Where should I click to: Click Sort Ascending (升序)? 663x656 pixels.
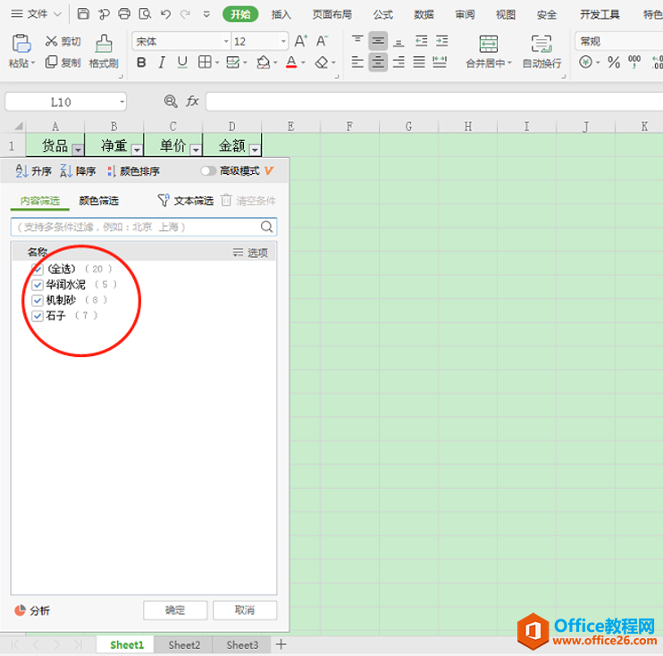pyautogui.click(x=33, y=170)
